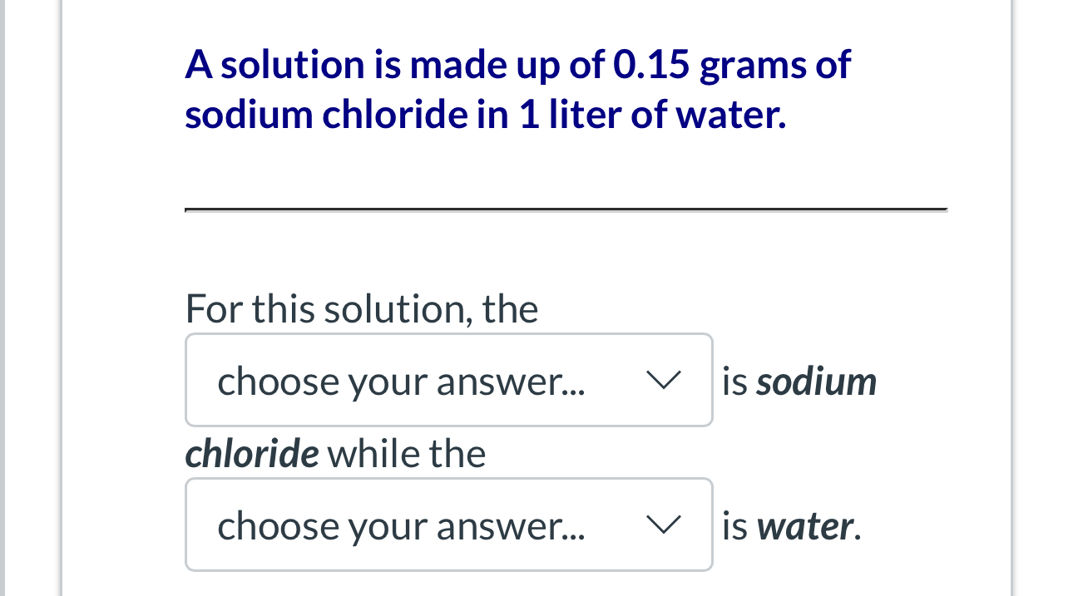Screen dimensions: 1073x596
Task: Expand the answer choices before "is sodium"
Action: [449, 381]
